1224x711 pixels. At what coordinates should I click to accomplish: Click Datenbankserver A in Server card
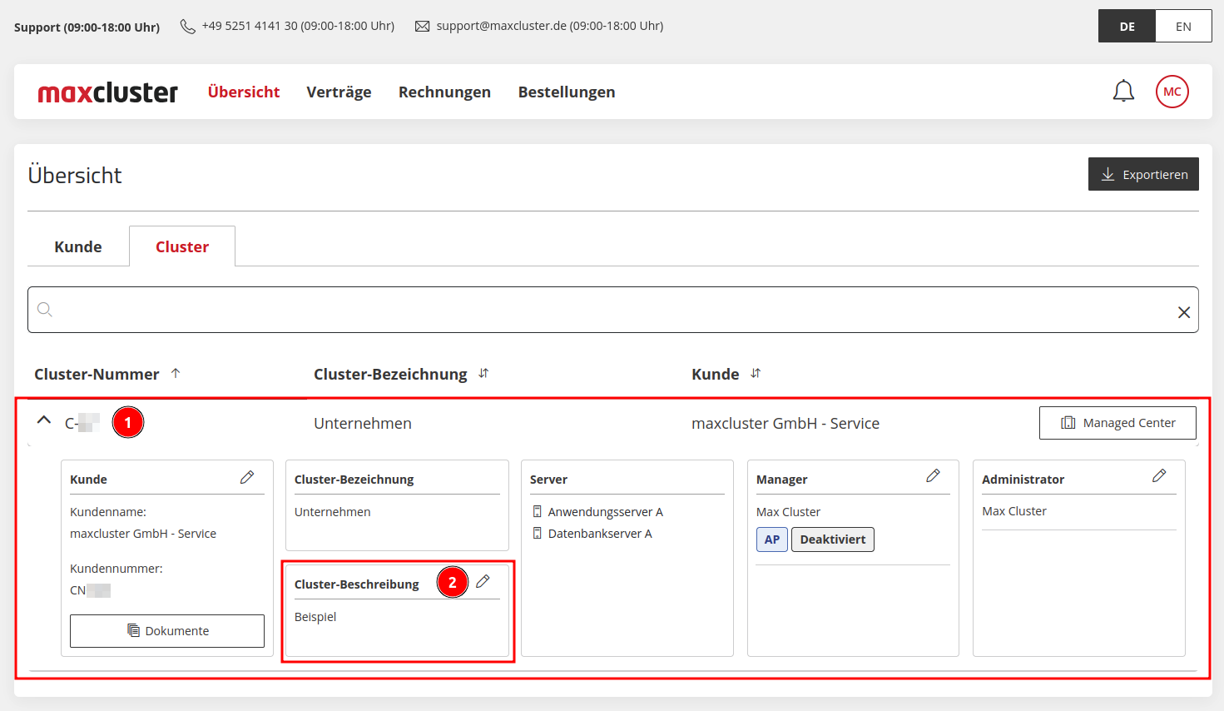coord(600,533)
